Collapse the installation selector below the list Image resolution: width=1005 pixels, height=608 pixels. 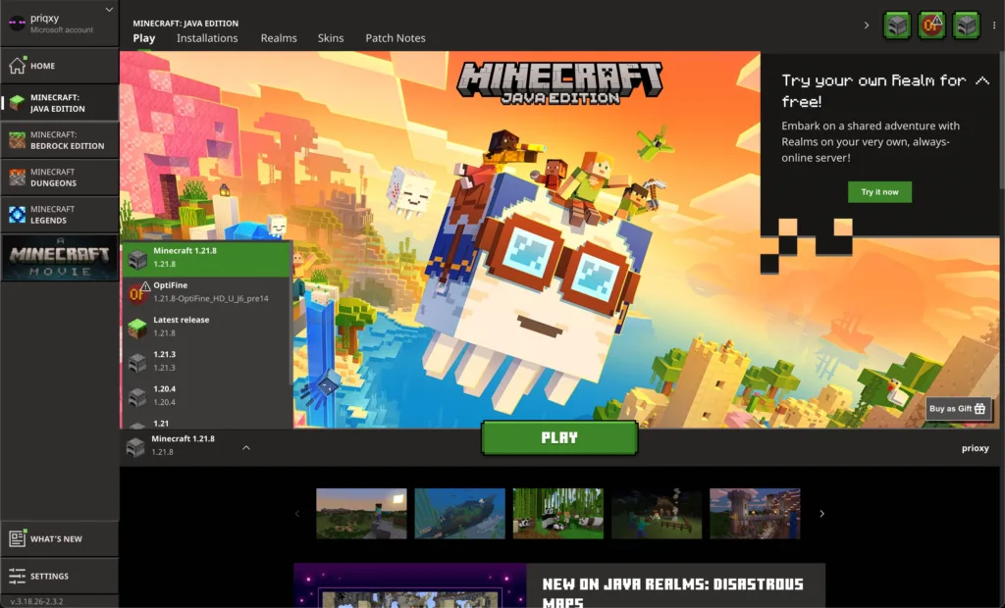coord(246,447)
